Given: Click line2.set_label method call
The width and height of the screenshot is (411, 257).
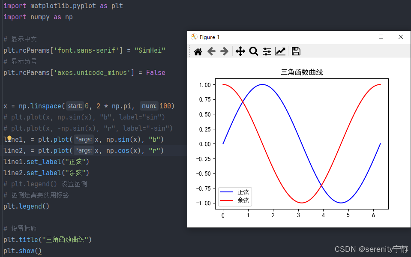Looking at the screenshot, I should click(32, 173).
